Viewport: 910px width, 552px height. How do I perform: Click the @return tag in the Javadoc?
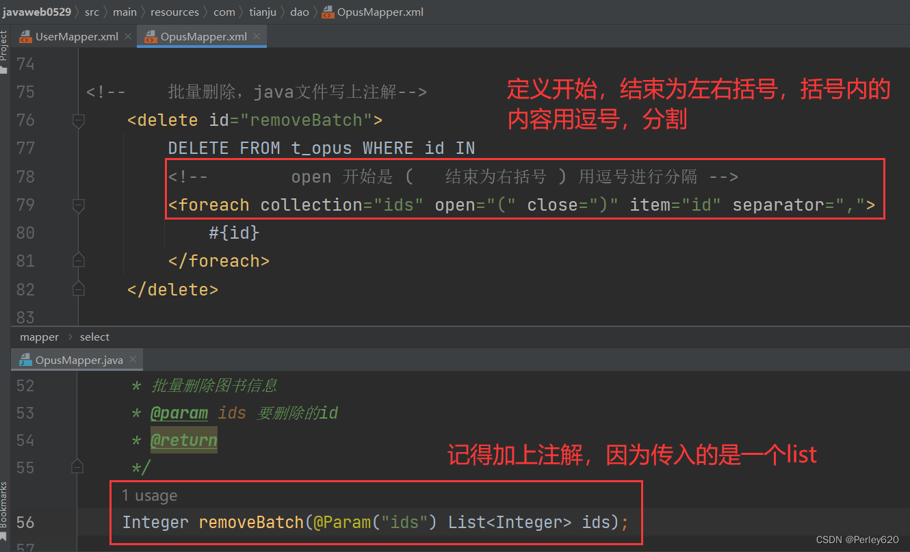184,441
